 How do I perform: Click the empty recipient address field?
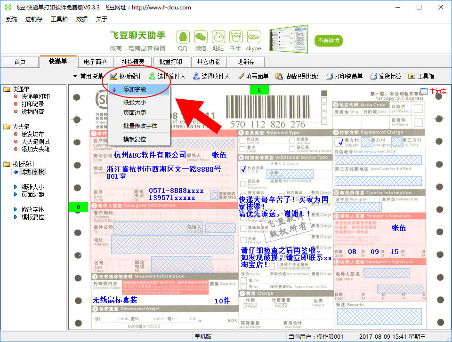pos(172,245)
